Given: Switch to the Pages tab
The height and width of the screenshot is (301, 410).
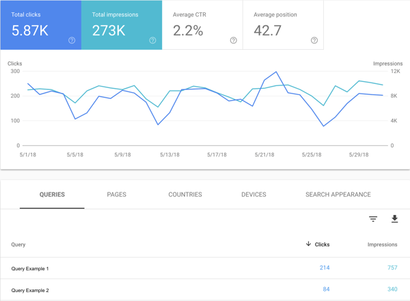Looking at the screenshot, I should pos(117,195).
